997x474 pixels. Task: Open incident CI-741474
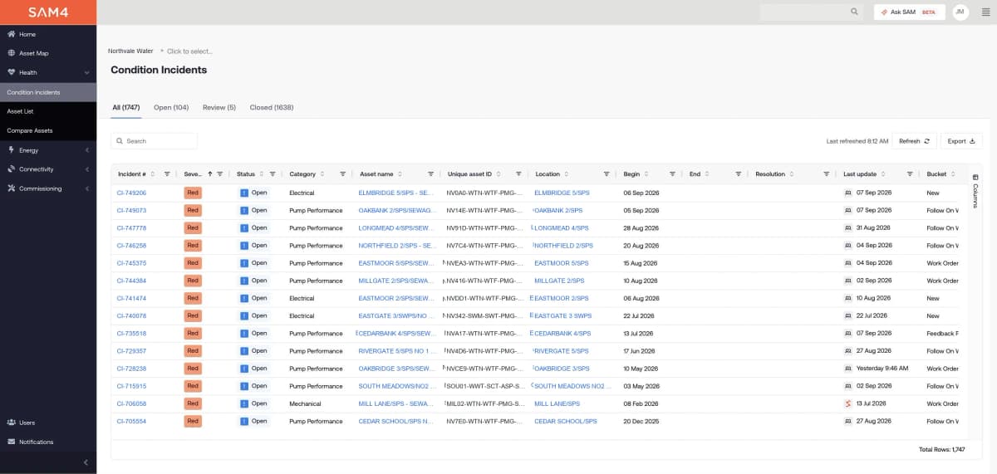pos(132,298)
